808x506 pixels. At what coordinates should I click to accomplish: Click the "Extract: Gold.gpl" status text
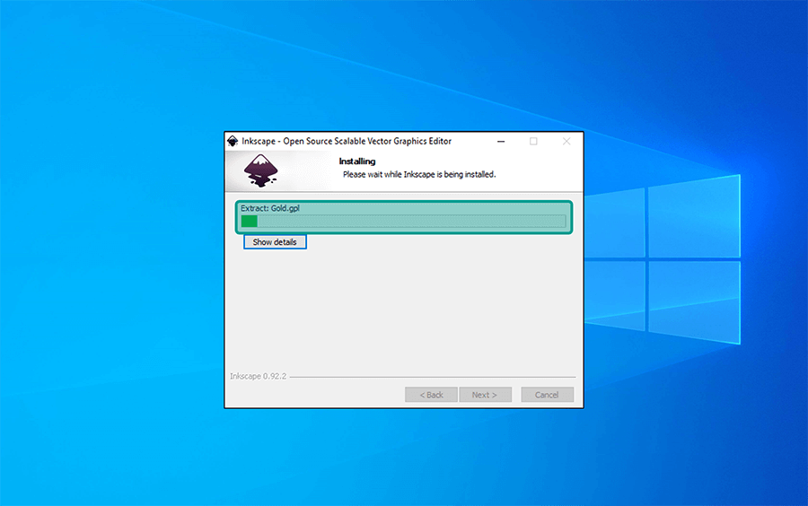(270, 208)
